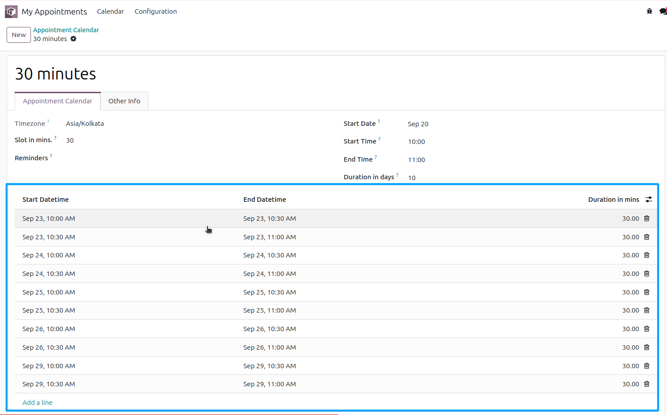Open the Configuration menu
Viewport: 667px width, 415px height.
pos(156,11)
